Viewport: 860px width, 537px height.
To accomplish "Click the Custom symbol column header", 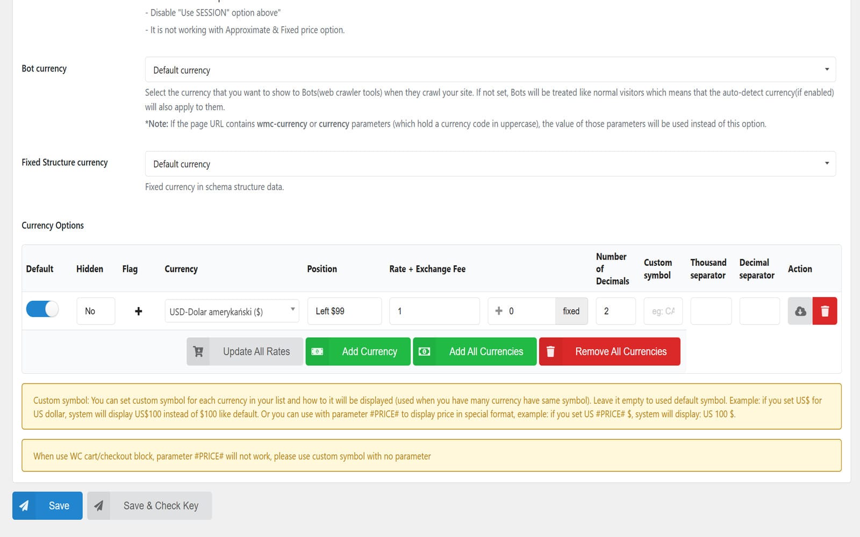I will pos(658,269).
